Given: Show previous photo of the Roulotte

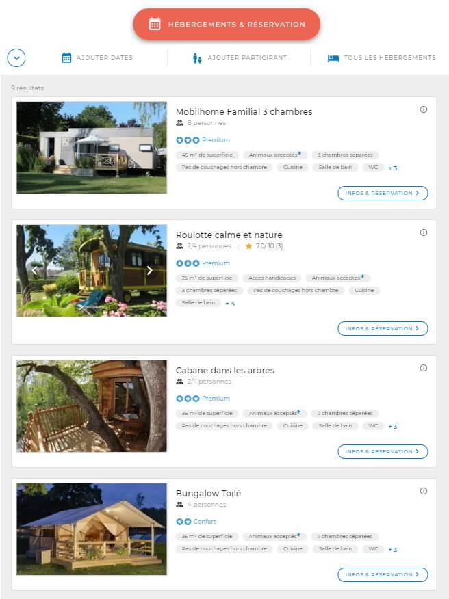Looking at the screenshot, I should [34, 271].
